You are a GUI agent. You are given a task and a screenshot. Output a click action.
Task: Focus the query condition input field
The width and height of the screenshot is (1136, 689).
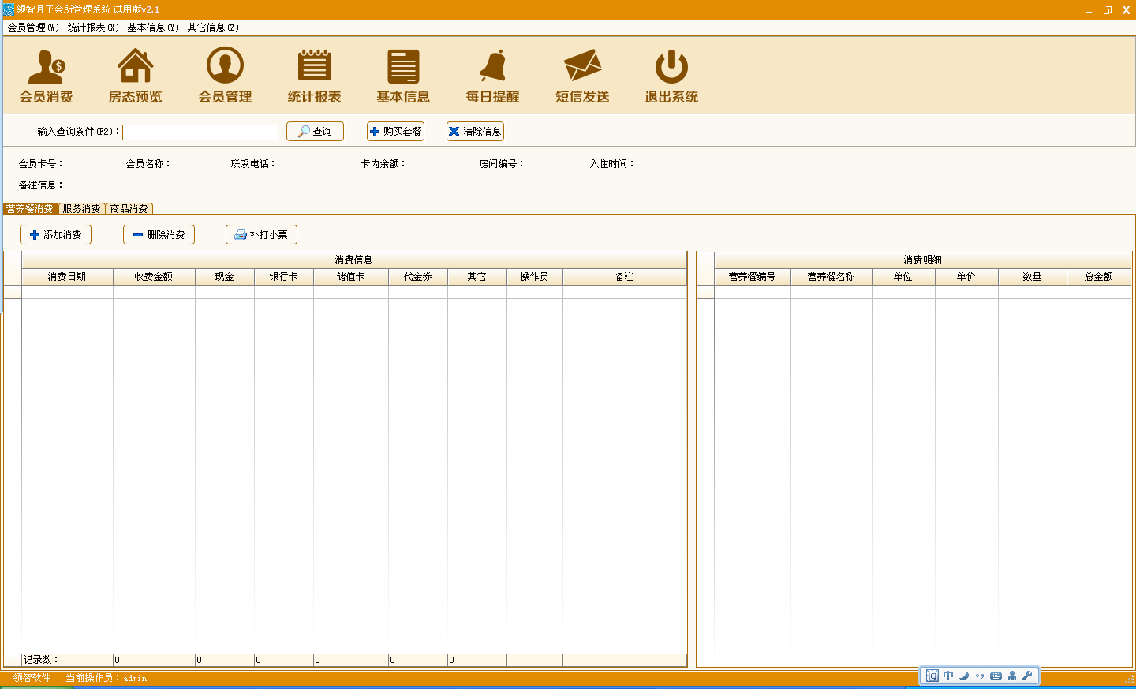coord(200,132)
